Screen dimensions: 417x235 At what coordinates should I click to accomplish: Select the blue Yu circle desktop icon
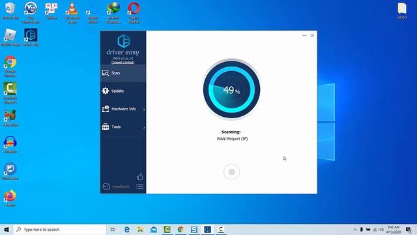(31, 12)
